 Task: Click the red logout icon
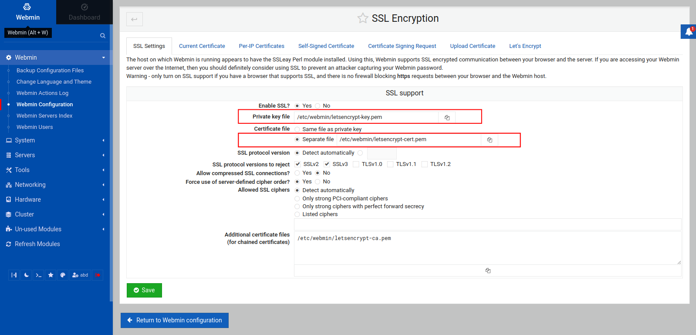(x=98, y=275)
